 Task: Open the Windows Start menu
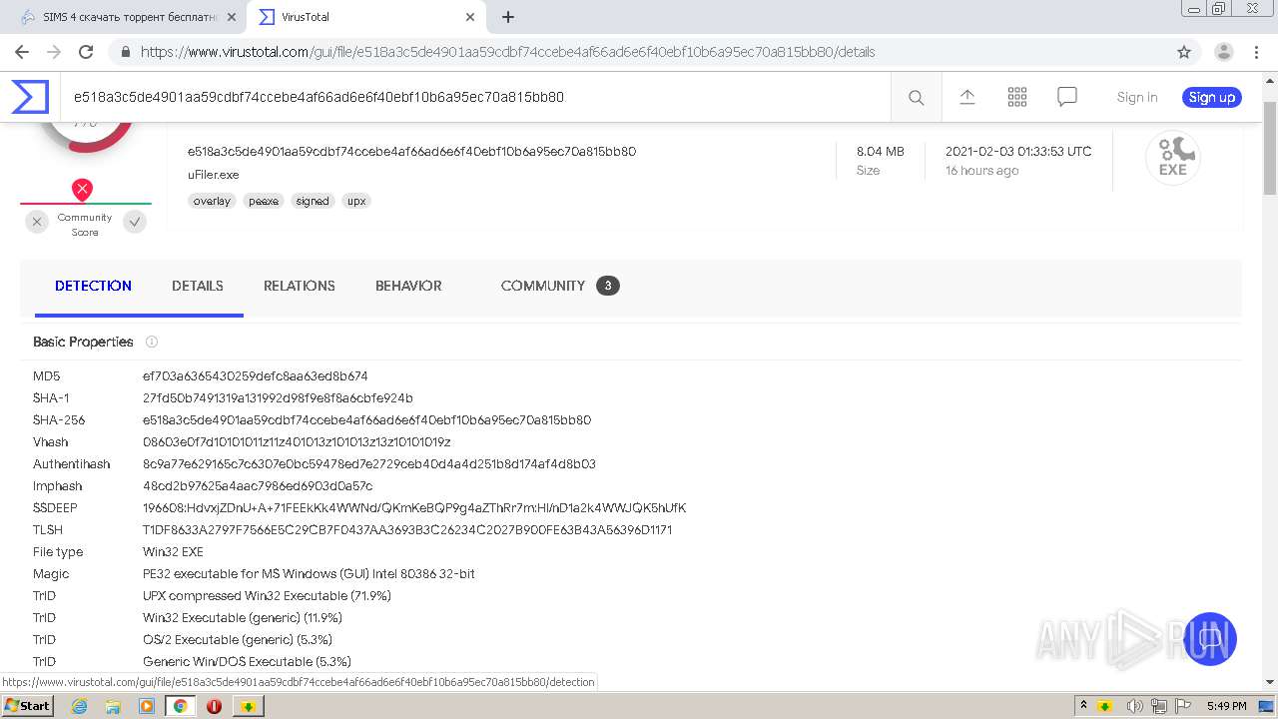pos(27,706)
